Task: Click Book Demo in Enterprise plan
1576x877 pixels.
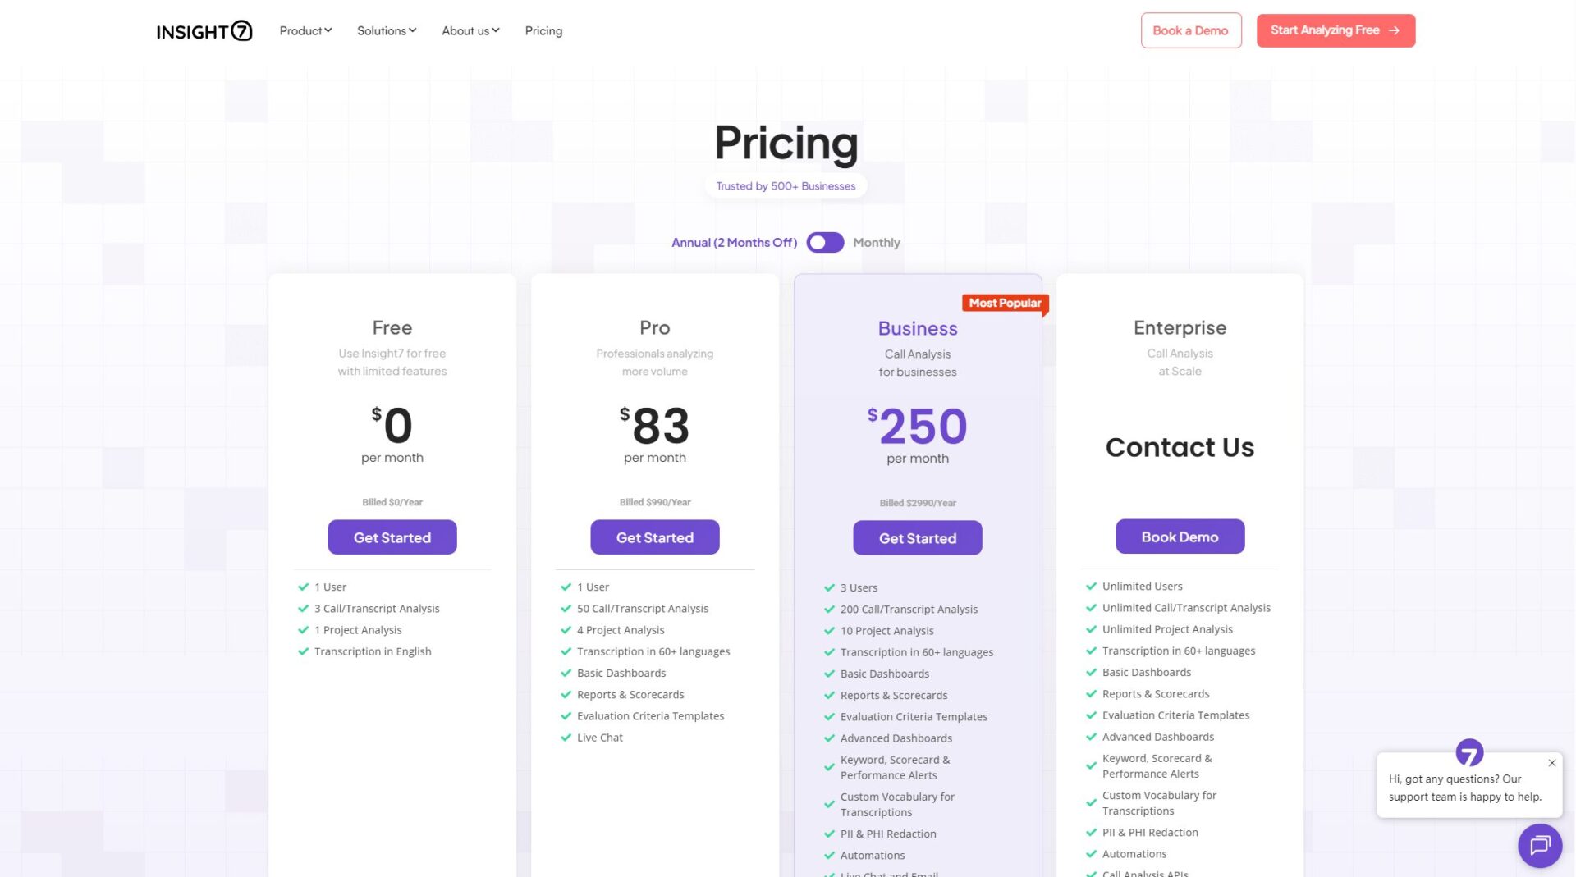Action: click(x=1180, y=537)
